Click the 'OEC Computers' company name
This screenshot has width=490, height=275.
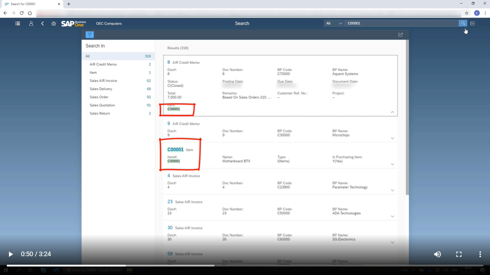coord(109,23)
